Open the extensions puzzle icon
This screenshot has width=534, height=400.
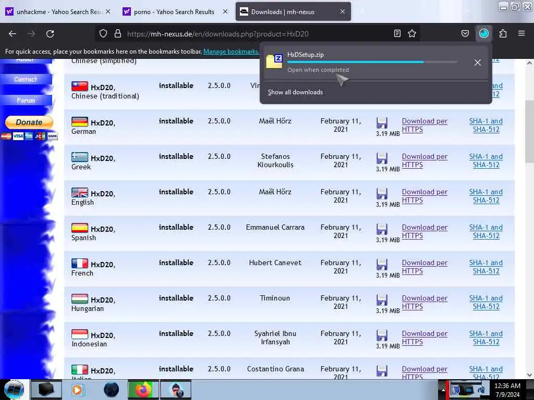point(503,33)
